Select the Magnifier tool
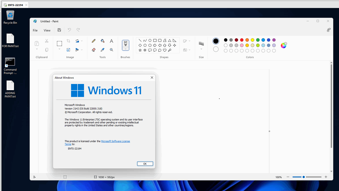 coord(111,50)
